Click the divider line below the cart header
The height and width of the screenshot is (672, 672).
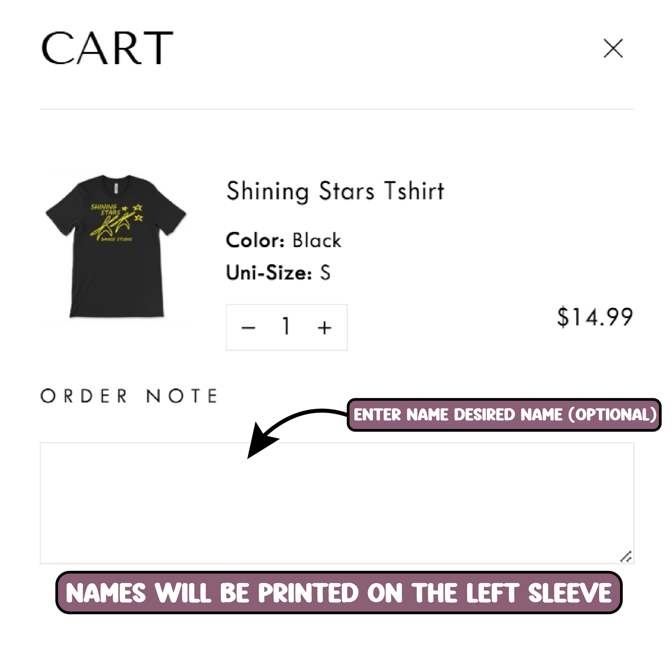pyautogui.click(x=336, y=109)
